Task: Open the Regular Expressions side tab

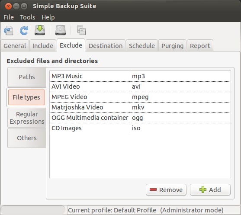Action: pyautogui.click(x=27, y=118)
